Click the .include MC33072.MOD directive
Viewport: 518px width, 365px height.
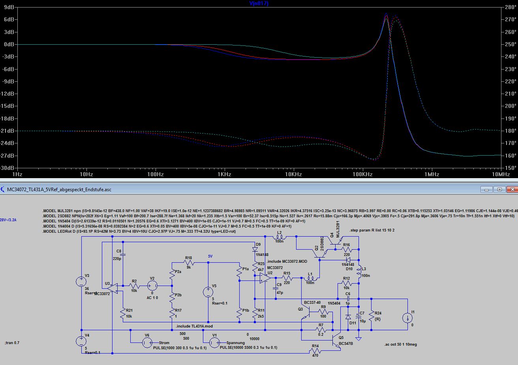[287, 262]
